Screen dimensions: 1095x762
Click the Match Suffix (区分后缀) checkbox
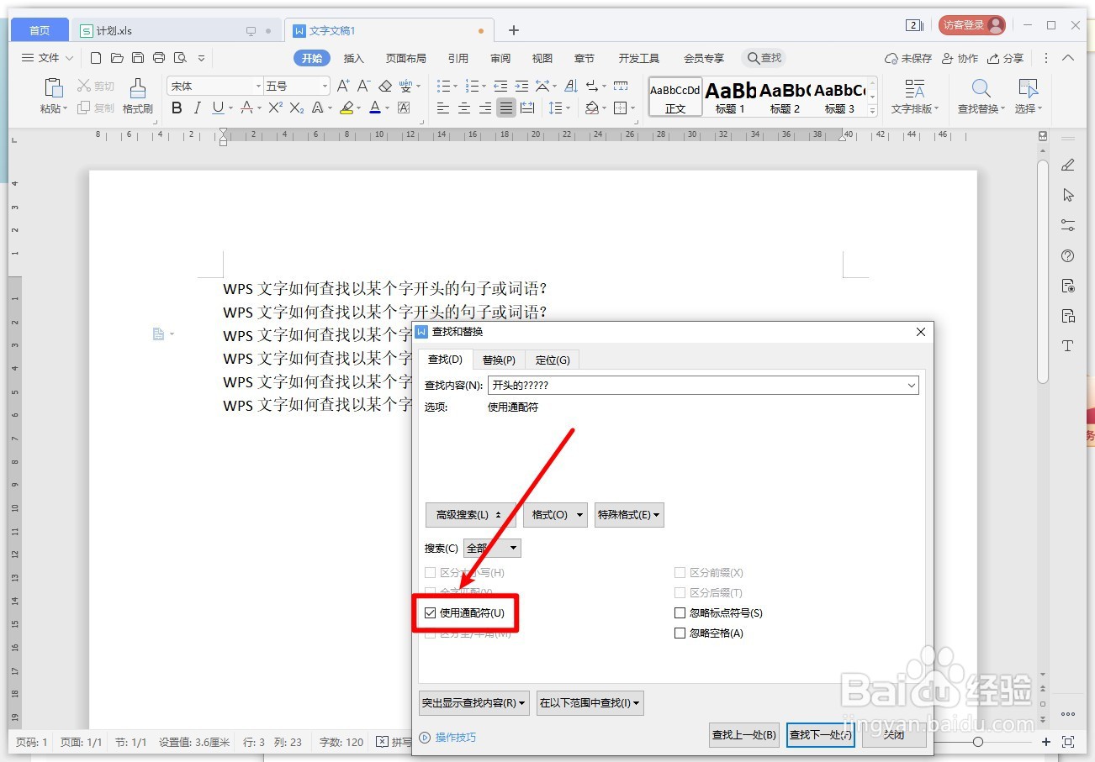(x=680, y=593)
